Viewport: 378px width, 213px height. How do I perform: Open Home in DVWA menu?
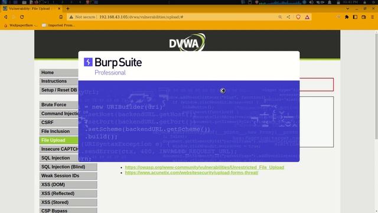pos(59,72)
